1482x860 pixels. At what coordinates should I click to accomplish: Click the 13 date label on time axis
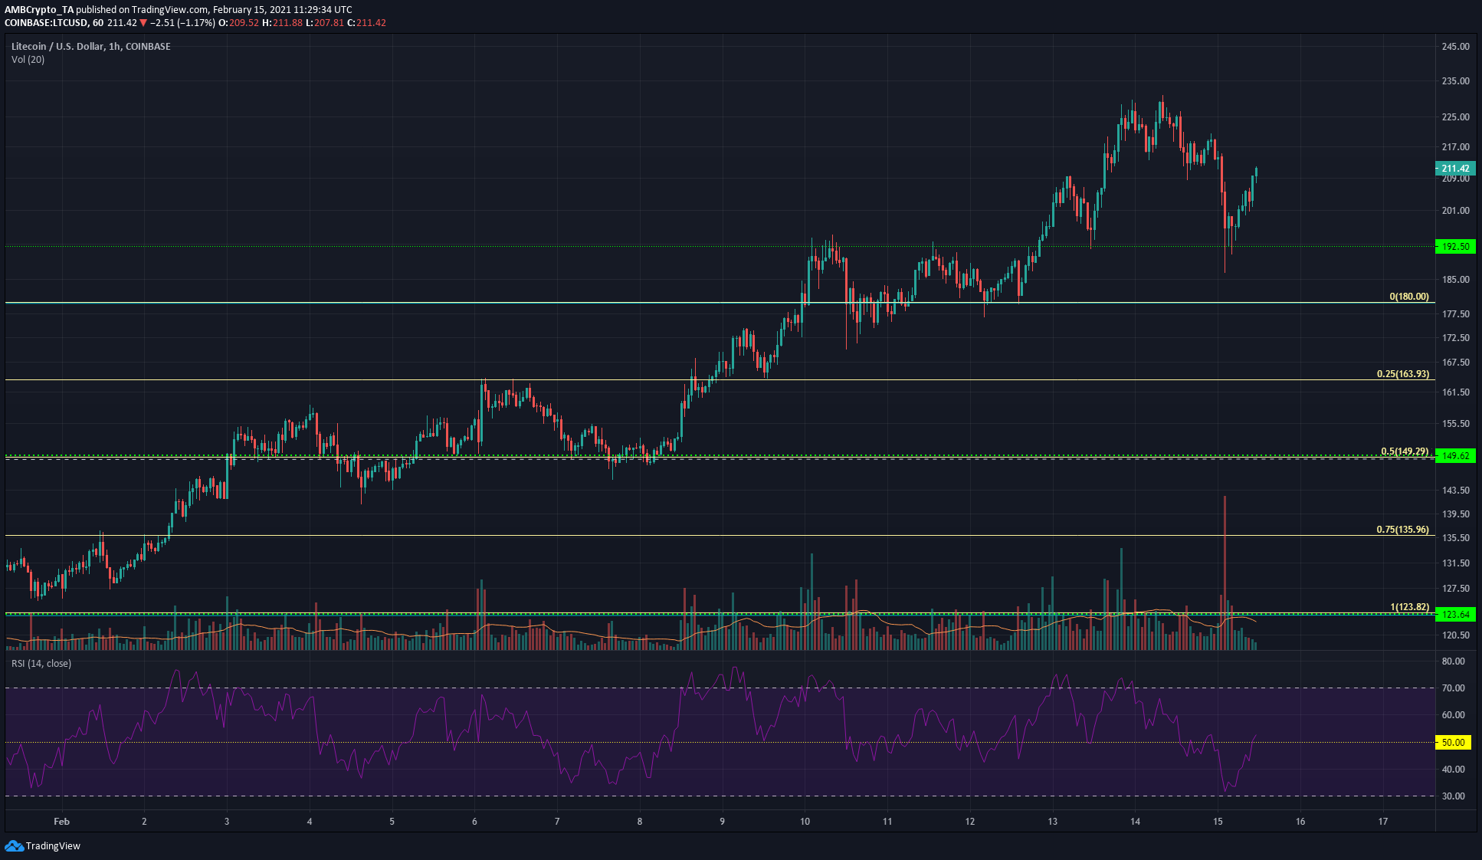[1052, 822]
